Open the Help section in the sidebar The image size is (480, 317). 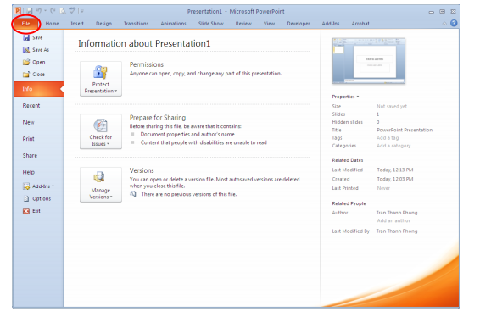coord(29,172)
